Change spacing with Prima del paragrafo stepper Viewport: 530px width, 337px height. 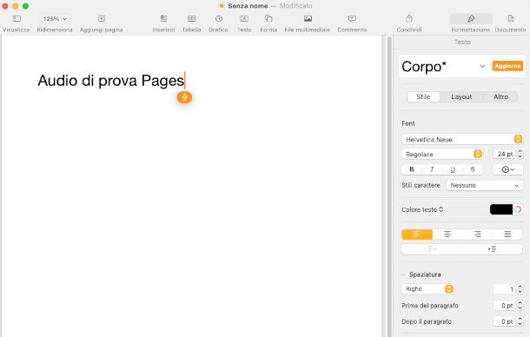tap(520, 305)
